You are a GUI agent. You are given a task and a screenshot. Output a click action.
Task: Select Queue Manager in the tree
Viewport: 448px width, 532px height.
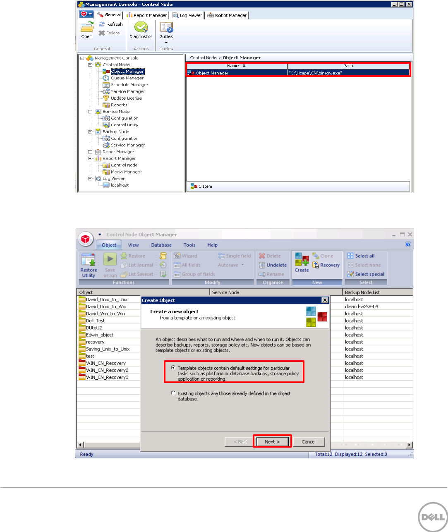pos(127,78)
